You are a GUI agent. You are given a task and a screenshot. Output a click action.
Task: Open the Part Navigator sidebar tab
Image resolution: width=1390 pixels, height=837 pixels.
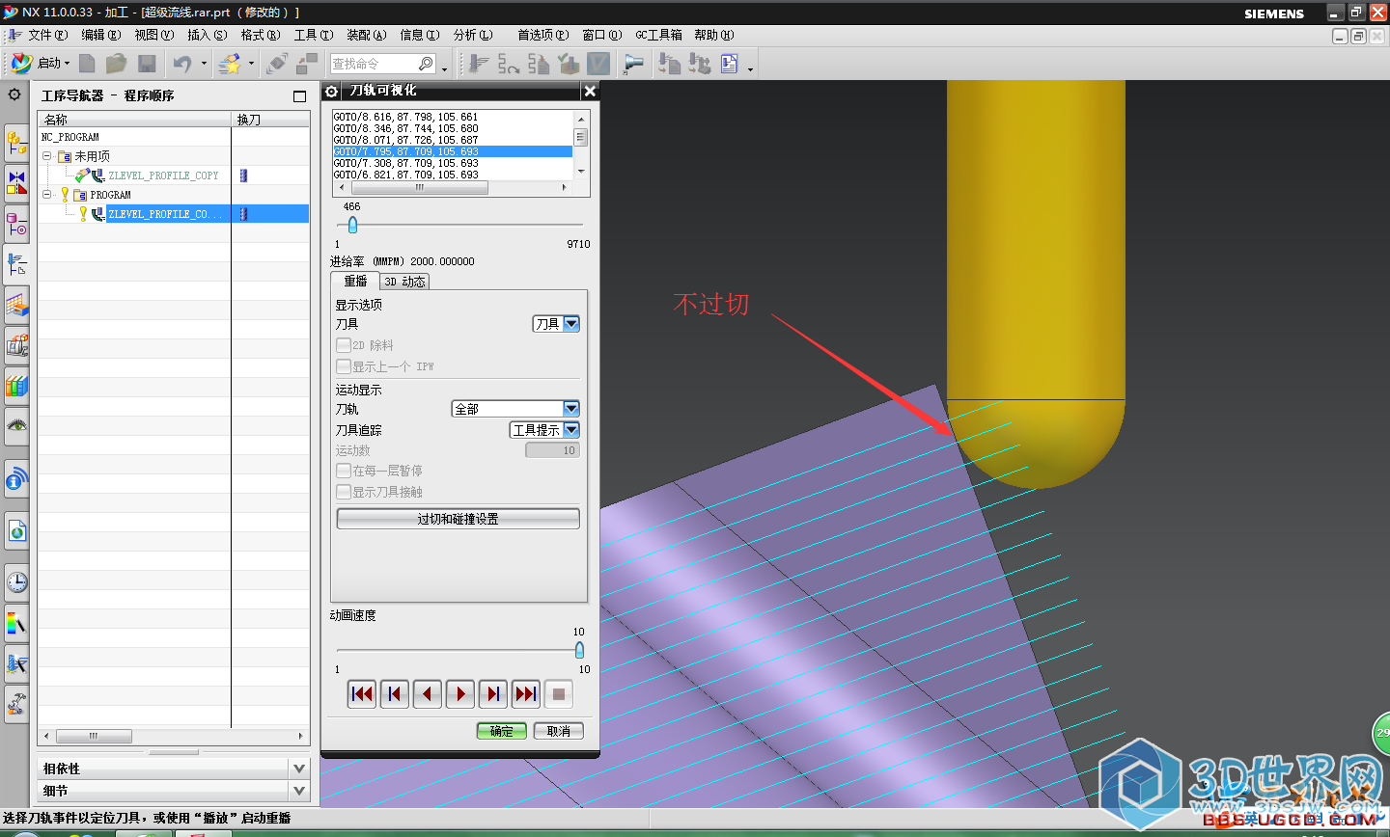pos(16,224)
